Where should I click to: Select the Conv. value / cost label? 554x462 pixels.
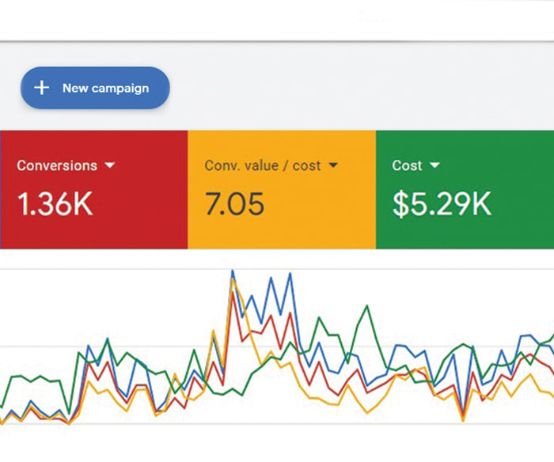(x=263, y=165)
